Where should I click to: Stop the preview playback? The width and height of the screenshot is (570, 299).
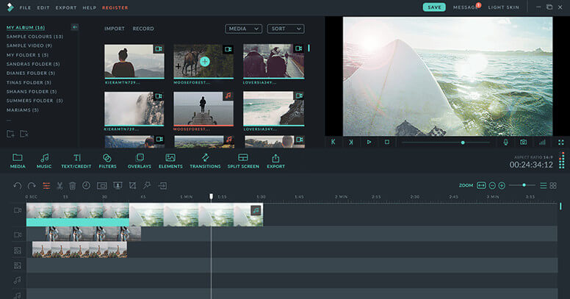coord(387,142)
